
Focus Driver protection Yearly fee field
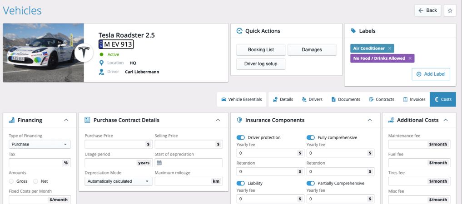tap(270, 153)
